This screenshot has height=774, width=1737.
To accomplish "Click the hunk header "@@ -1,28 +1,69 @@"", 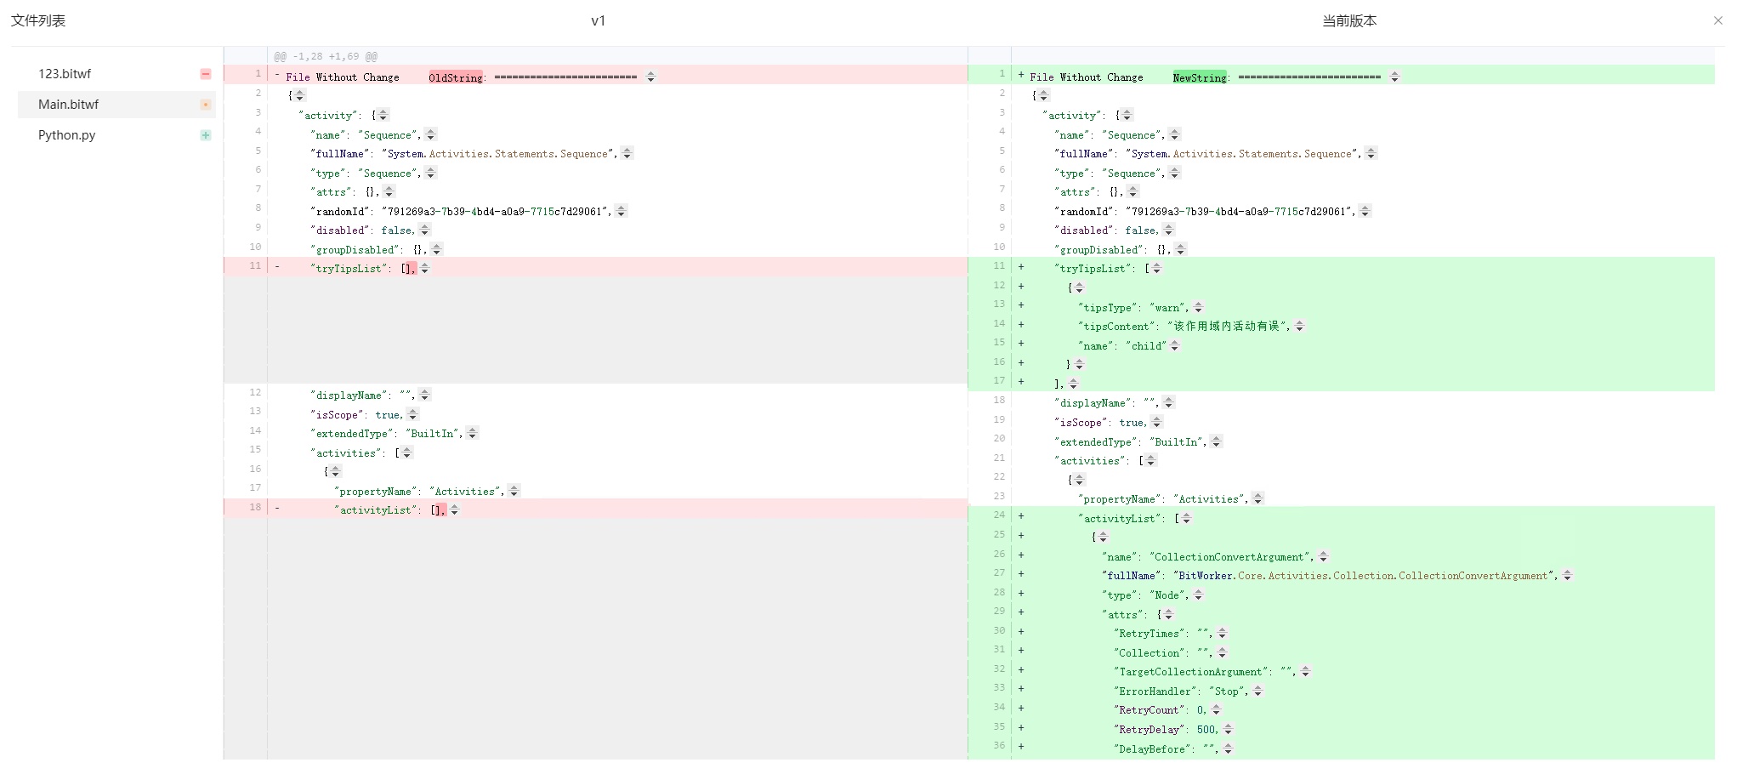I will [326, 56].
